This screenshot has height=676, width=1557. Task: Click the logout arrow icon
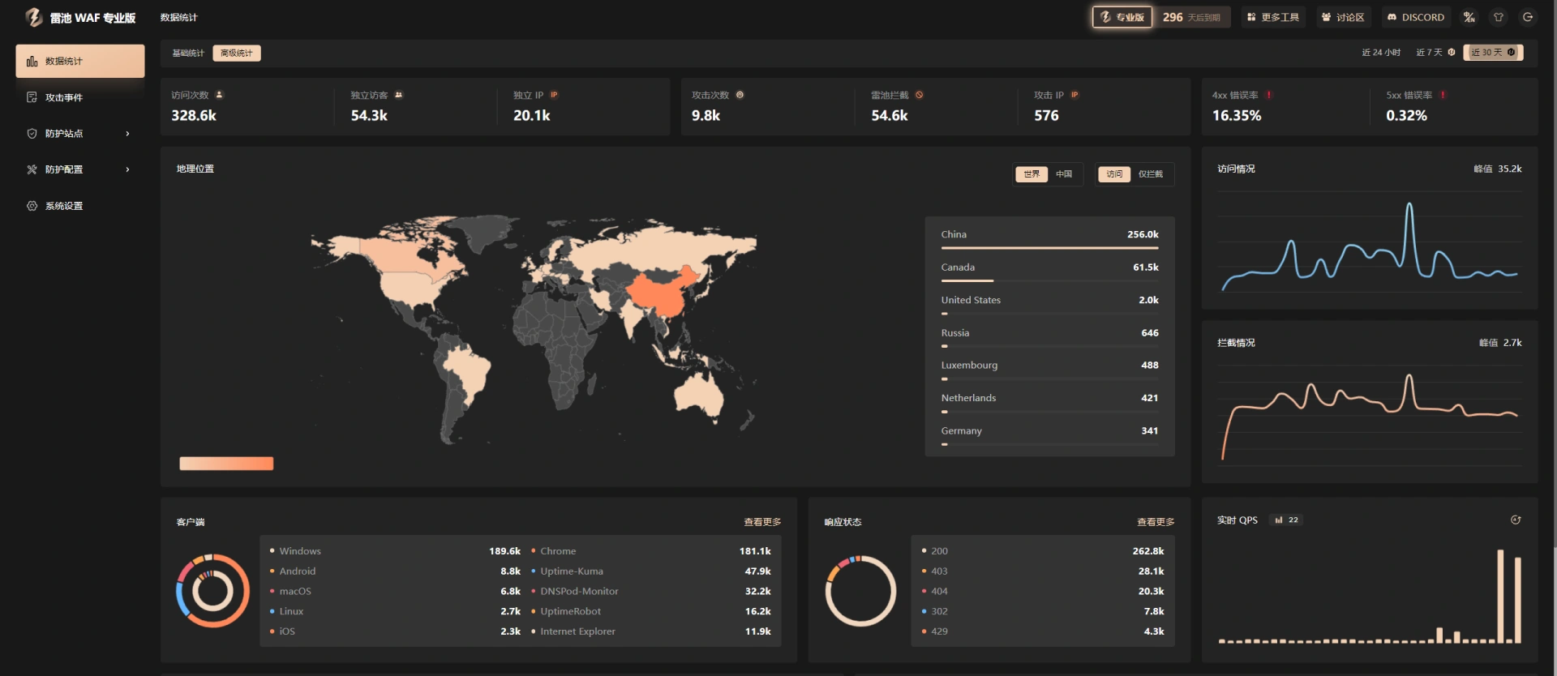pos(1528,17)
